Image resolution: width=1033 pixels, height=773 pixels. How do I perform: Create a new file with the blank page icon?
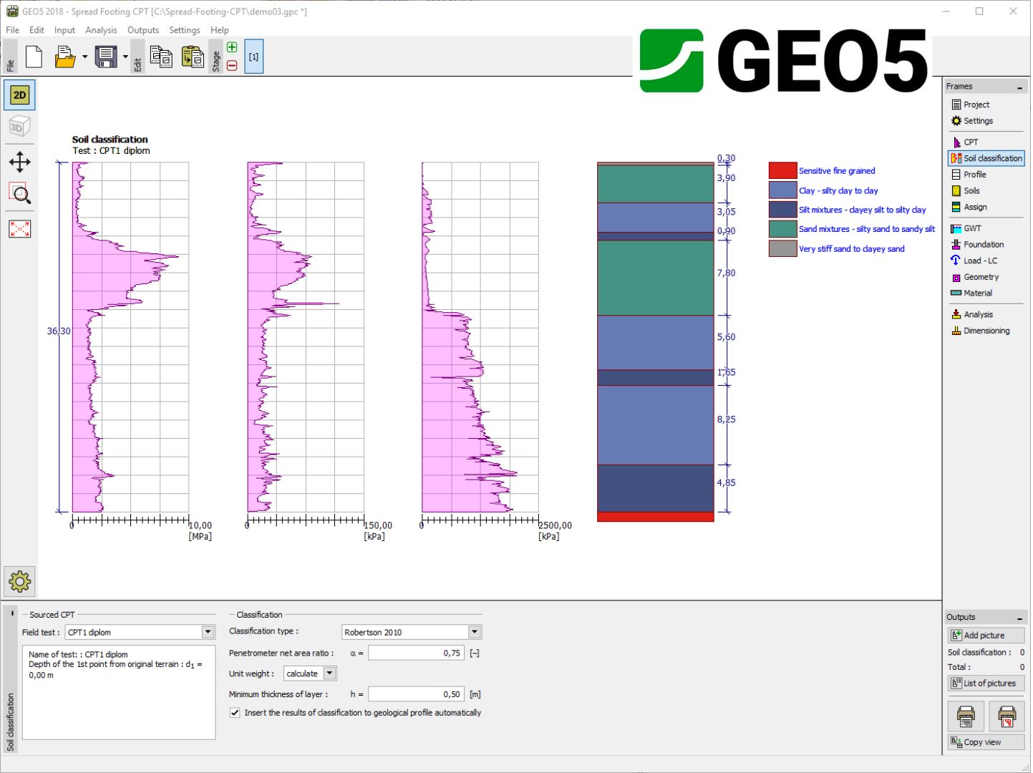pyautogui.click(x=34, y=57)
